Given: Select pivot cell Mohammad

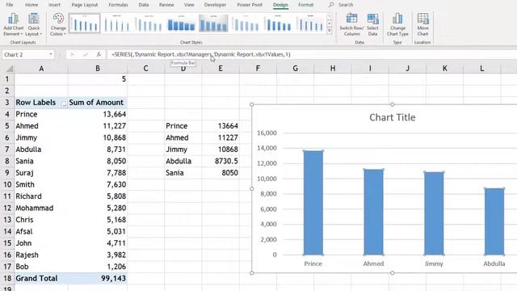Looking at the screenshot, I should pyautogui.click(x=41, y=208).
